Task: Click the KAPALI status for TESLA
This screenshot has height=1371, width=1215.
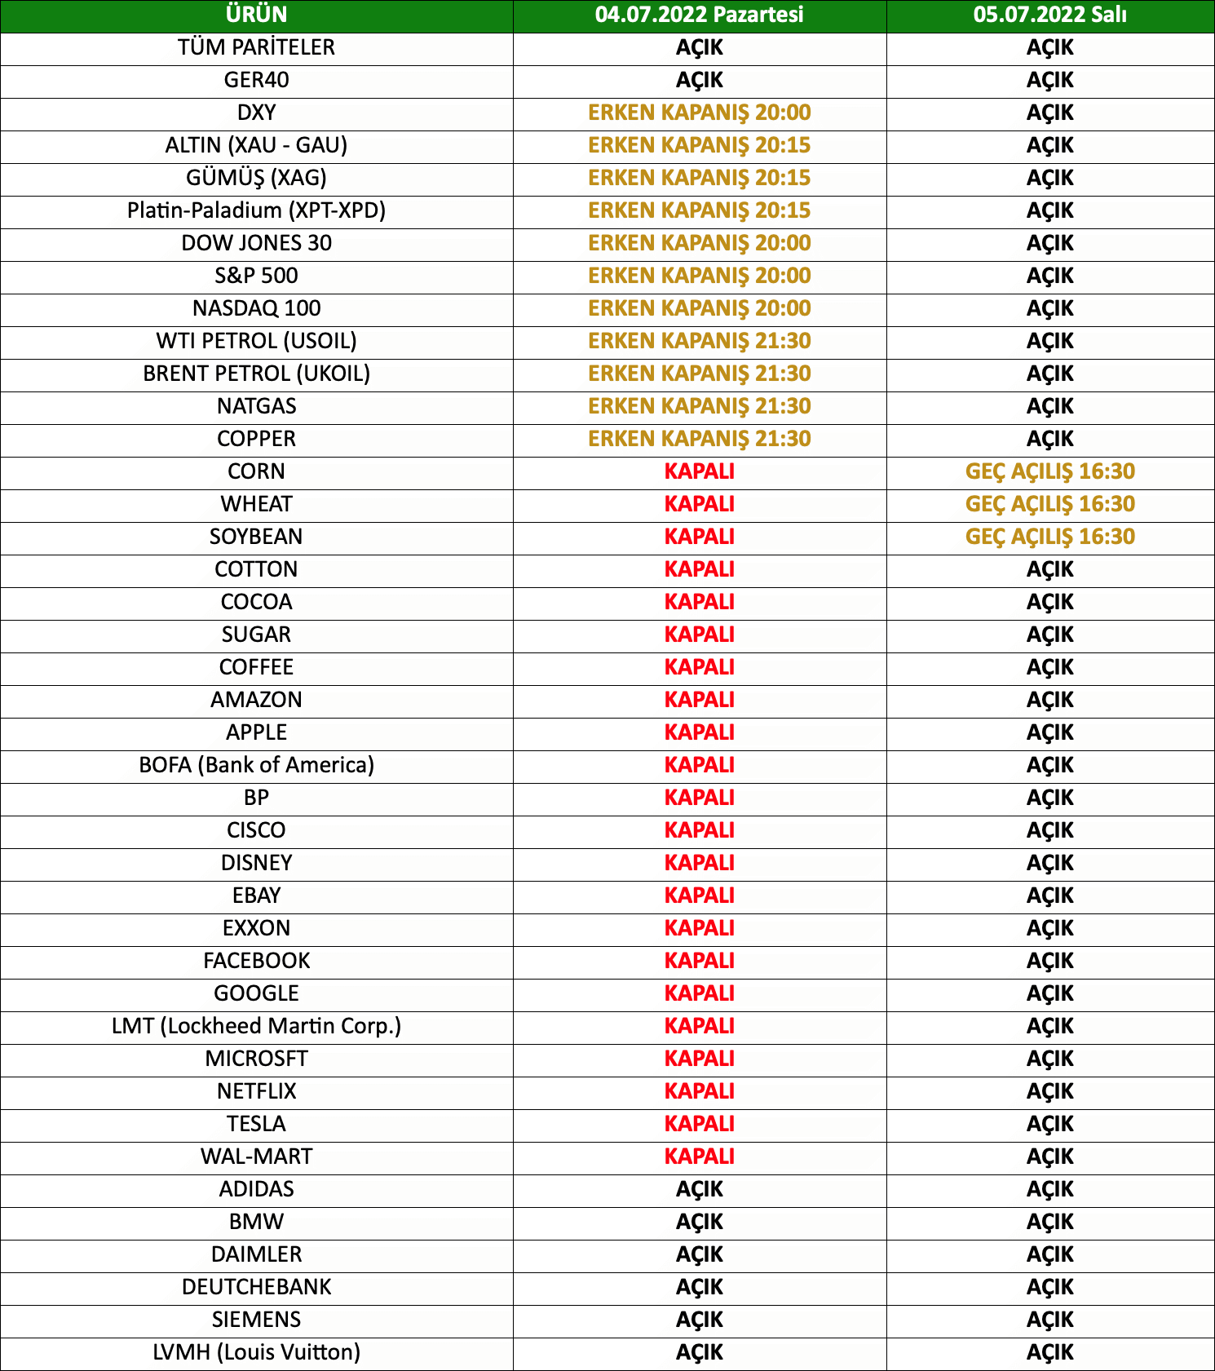Action: pyautogui.click(x=699, y=1124)
